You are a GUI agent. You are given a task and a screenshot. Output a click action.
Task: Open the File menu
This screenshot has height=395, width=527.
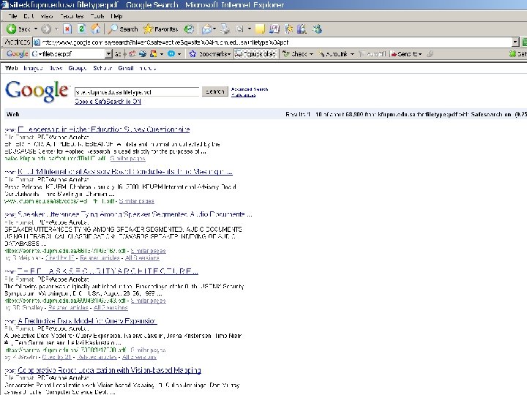12,16
